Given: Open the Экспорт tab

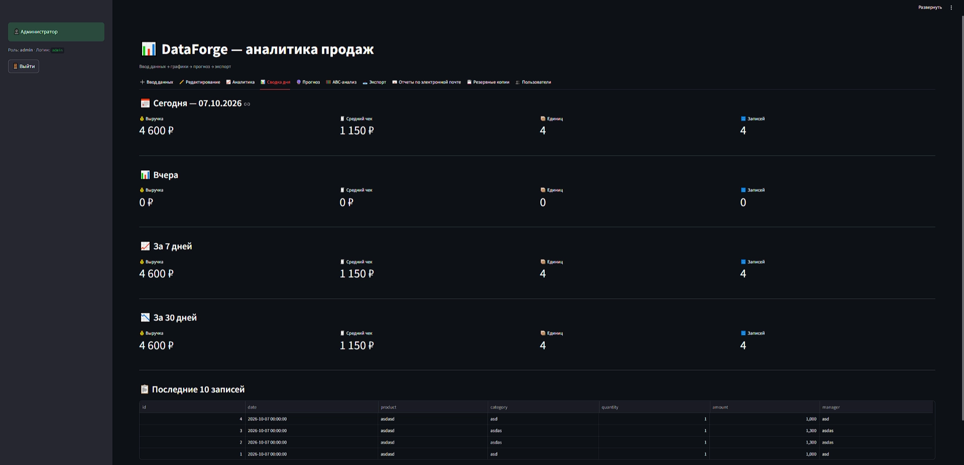Looking at the screenshot, I should pos(374,82).
